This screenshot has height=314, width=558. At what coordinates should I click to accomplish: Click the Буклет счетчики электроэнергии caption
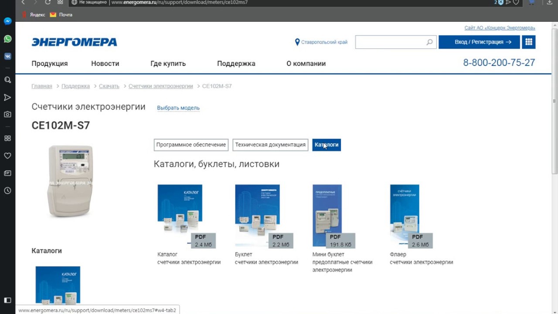(x=266, y=258)
